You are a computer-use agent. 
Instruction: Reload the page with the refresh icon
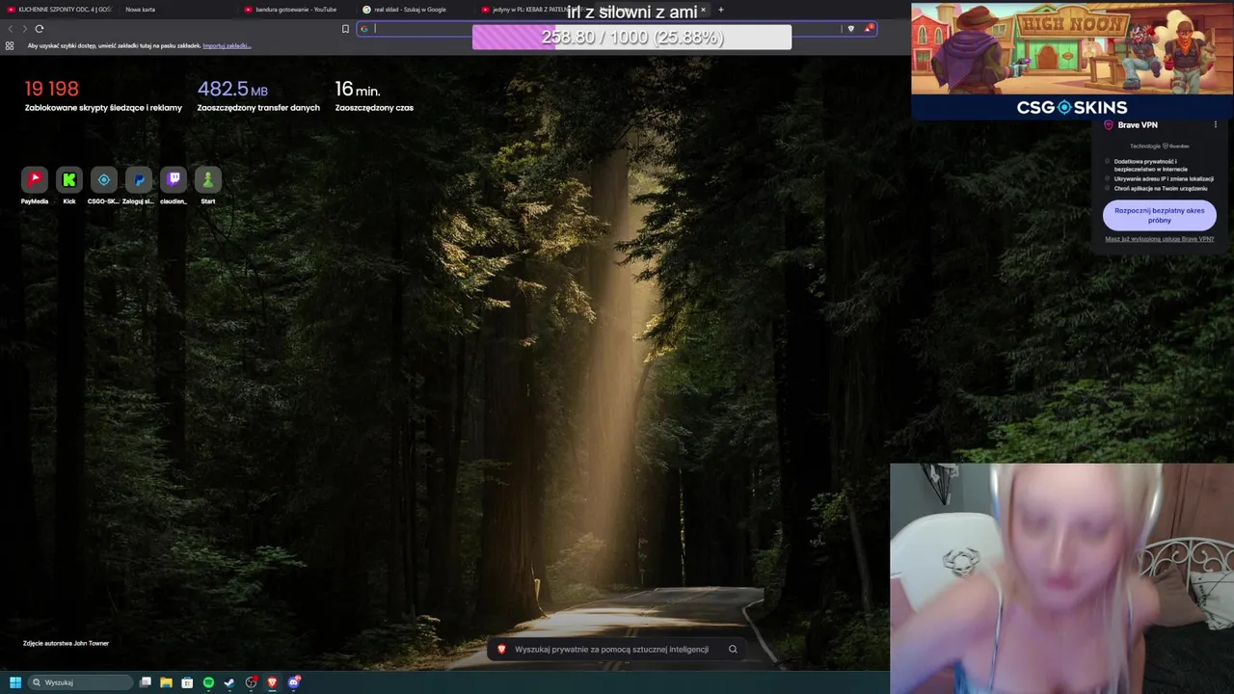40,29
